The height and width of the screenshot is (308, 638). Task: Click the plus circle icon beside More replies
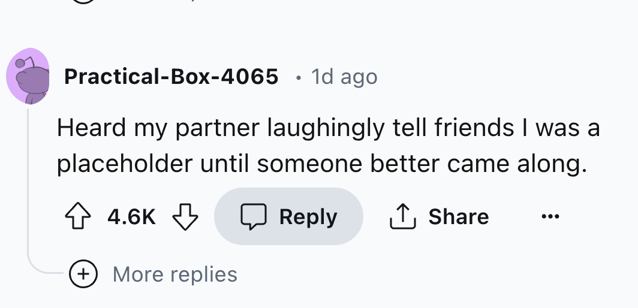83,274
